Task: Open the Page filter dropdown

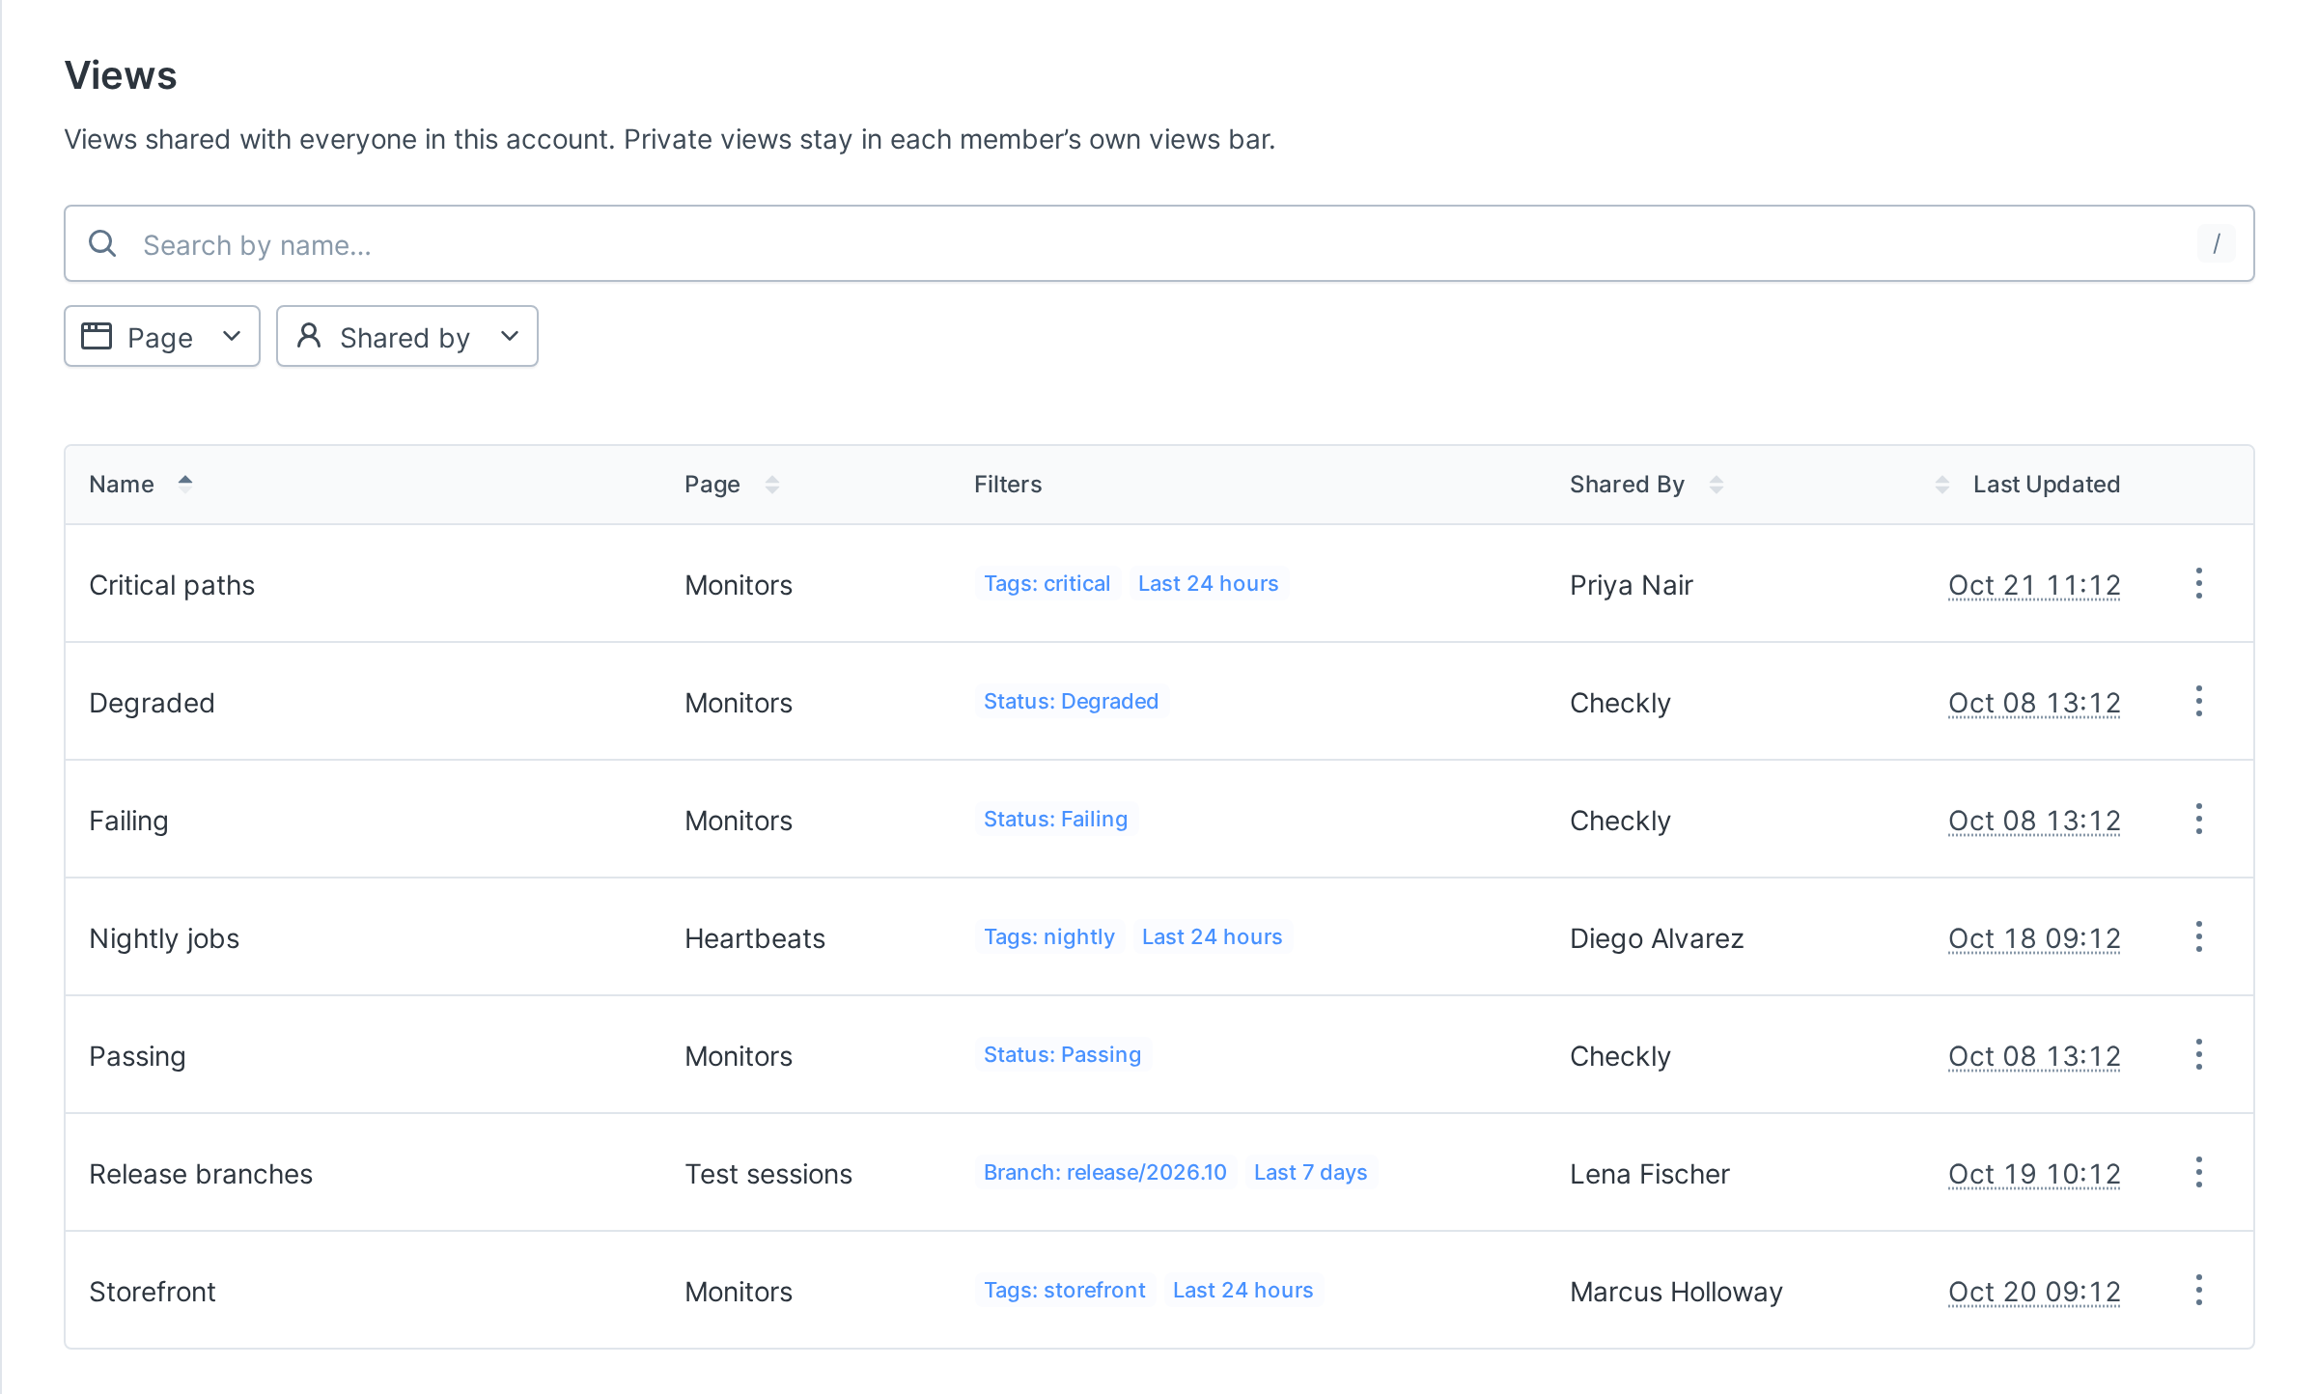Action: [x=162, y=336]
